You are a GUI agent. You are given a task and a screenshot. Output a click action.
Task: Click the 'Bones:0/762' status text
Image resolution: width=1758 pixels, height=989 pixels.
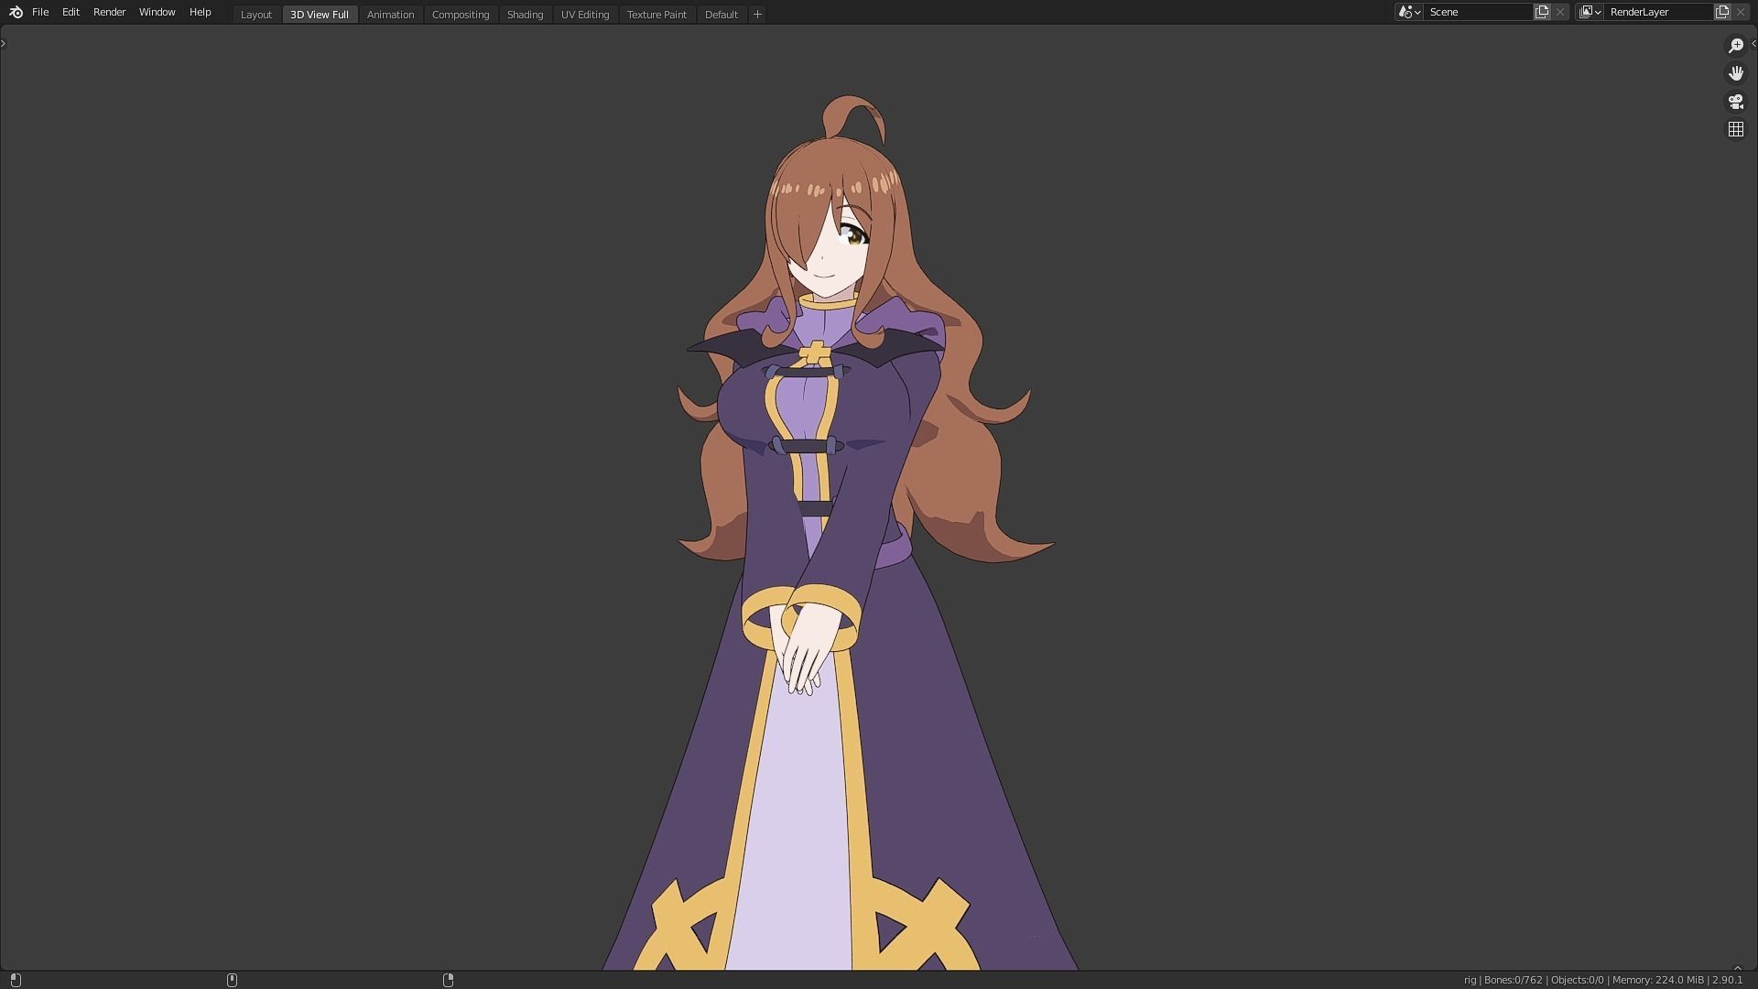1513,980
